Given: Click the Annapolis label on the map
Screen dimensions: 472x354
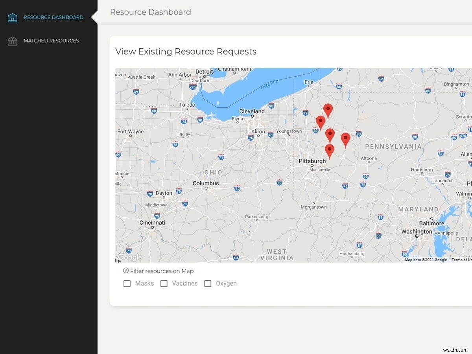Looking at the screenshot, I should (448, 233).
